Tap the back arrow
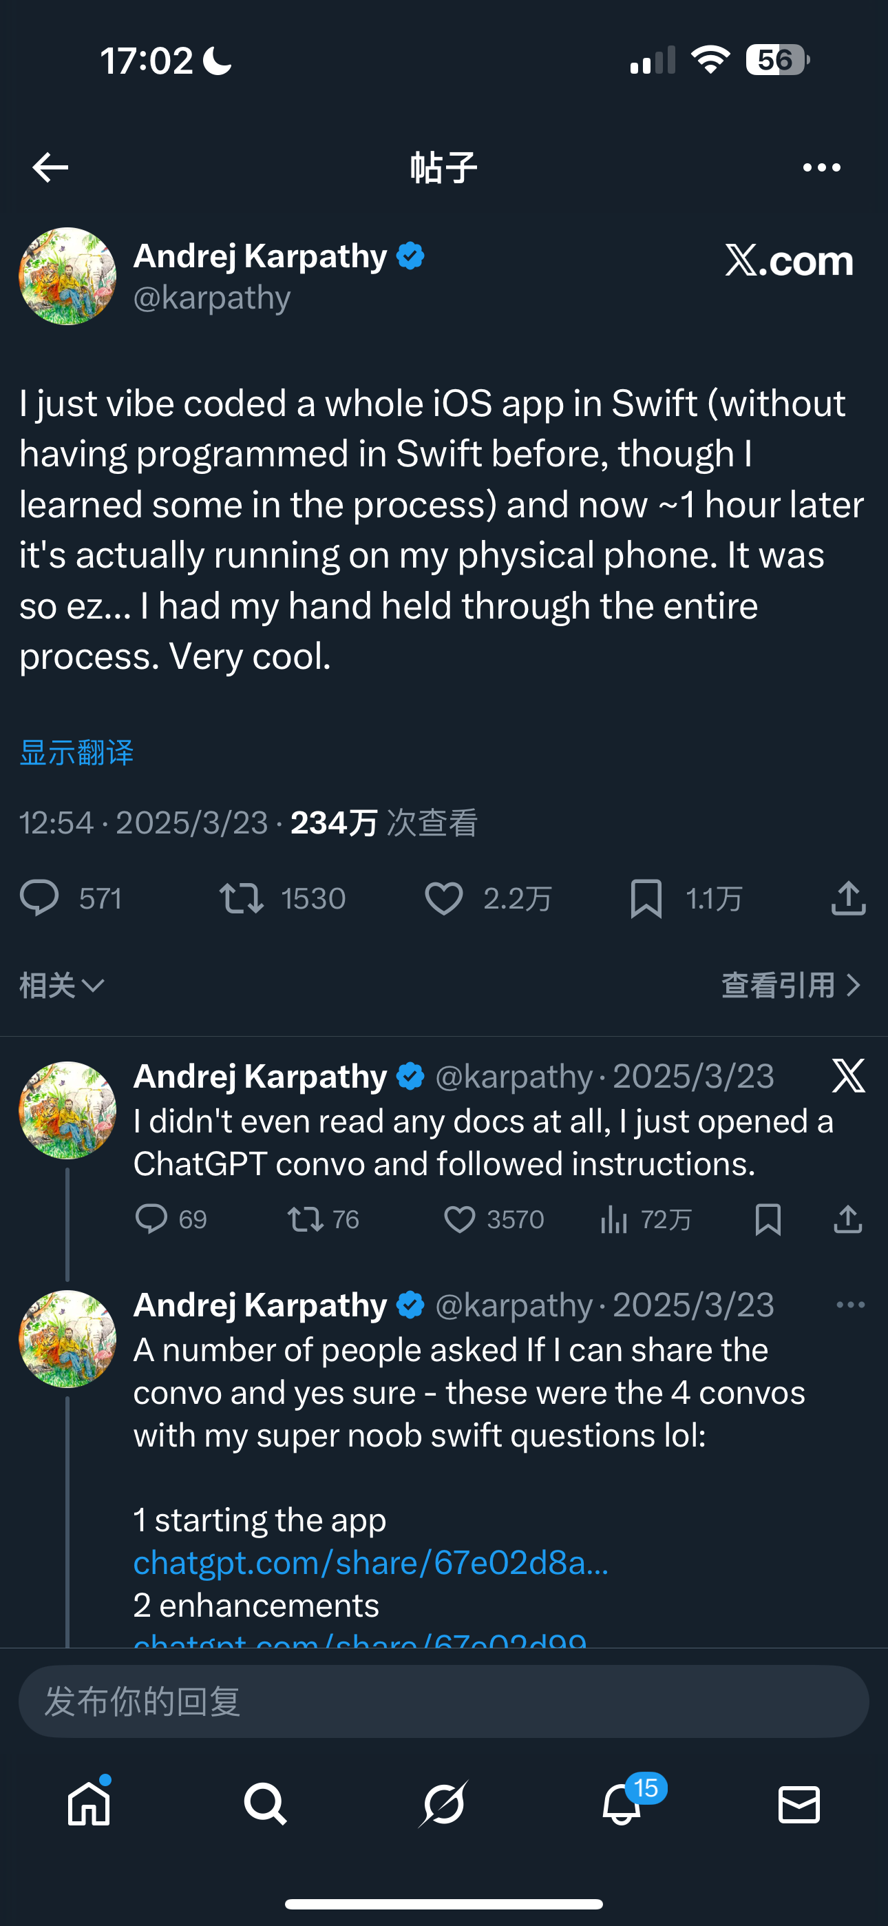The image size is (888, 1926). click(50, 167)
